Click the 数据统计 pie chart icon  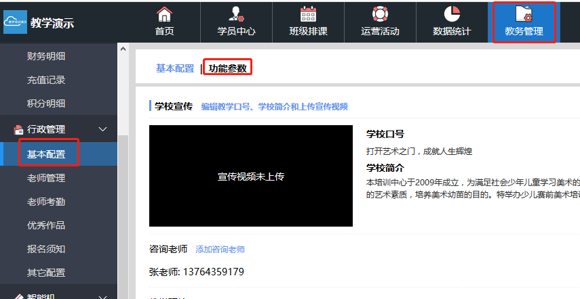(x=452, y=14)
